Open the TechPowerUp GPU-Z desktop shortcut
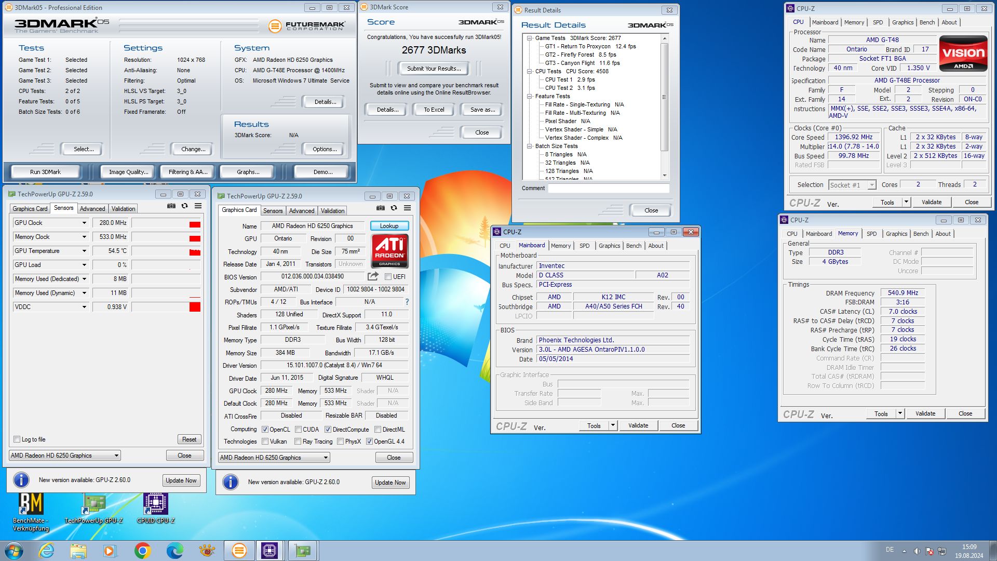This screenshot has width=997, height=561. point(93,509)
